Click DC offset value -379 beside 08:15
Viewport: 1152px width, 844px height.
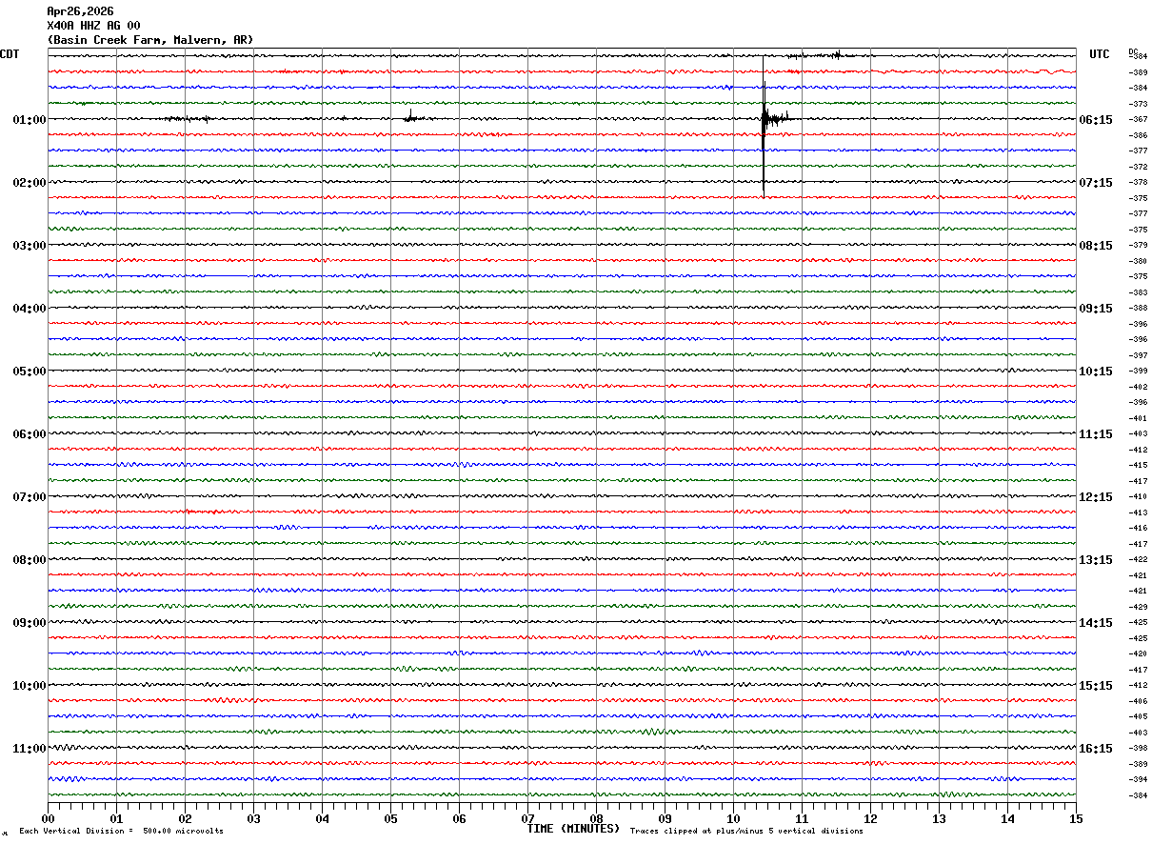[1137, 245]
